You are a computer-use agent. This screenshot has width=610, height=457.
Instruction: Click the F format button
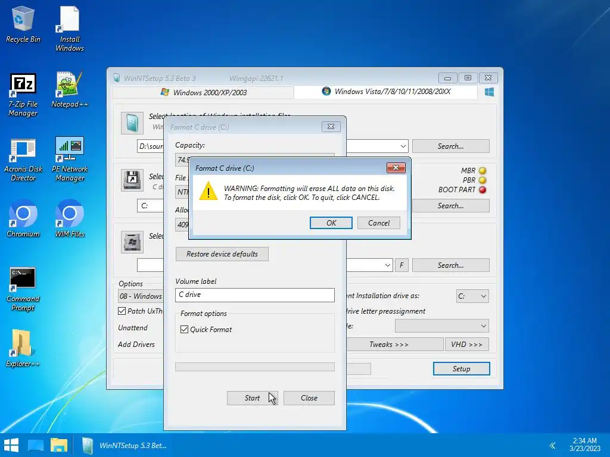(x=402, y=265)
